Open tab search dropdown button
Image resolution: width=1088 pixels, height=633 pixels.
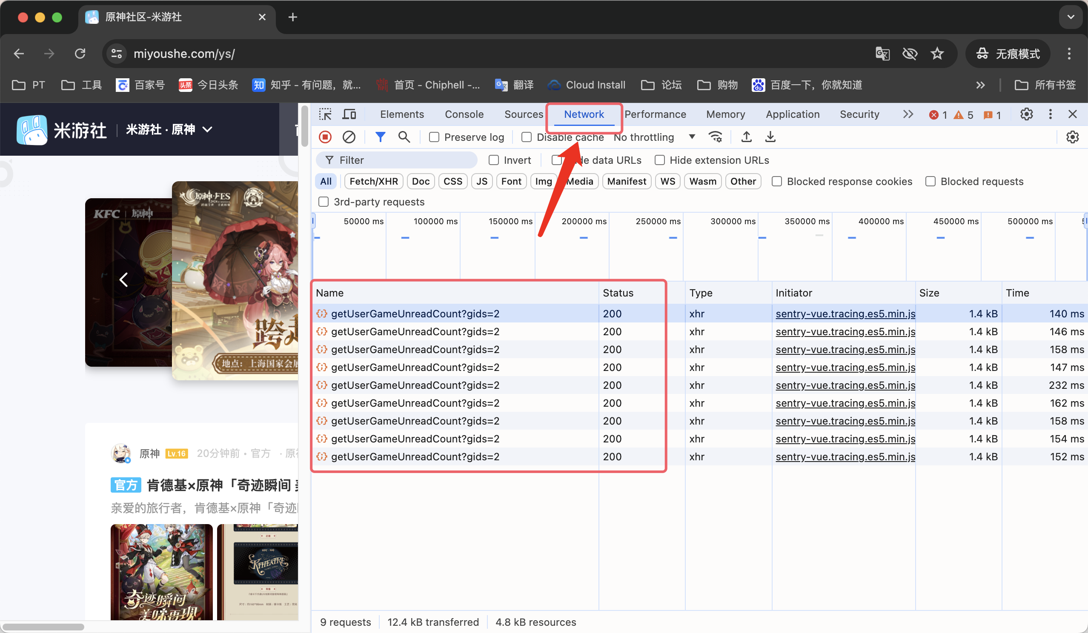coord(1071,17)
